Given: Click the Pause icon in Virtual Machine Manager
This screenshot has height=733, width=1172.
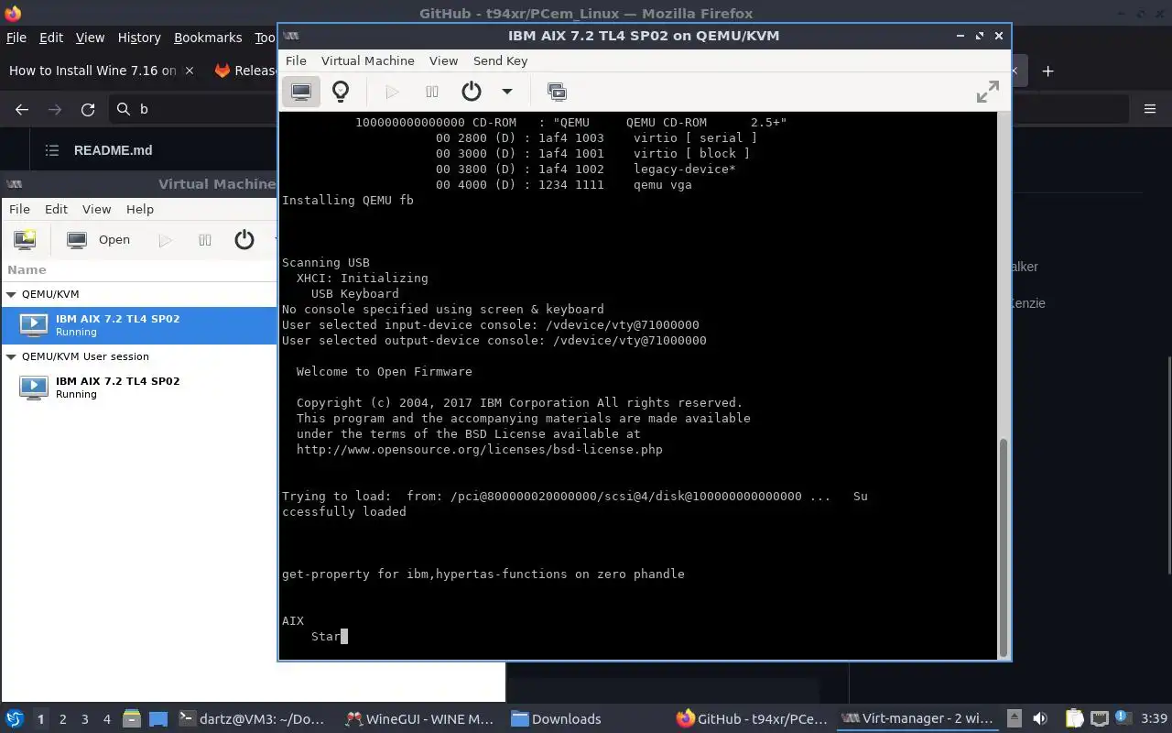Looking at the screenshot, I should tap(204, 240).
